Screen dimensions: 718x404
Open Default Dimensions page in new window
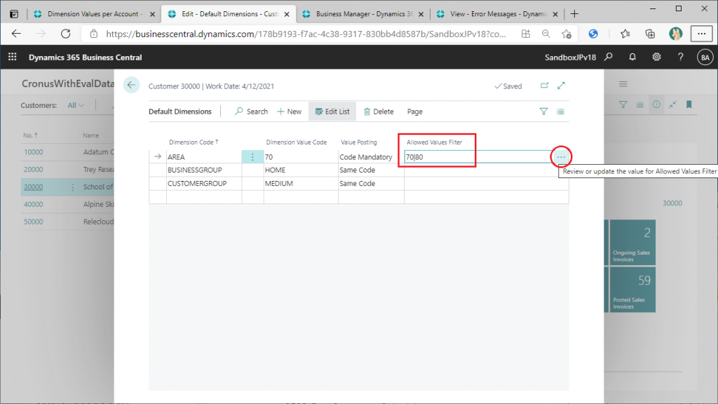click(x=544, y=86)
